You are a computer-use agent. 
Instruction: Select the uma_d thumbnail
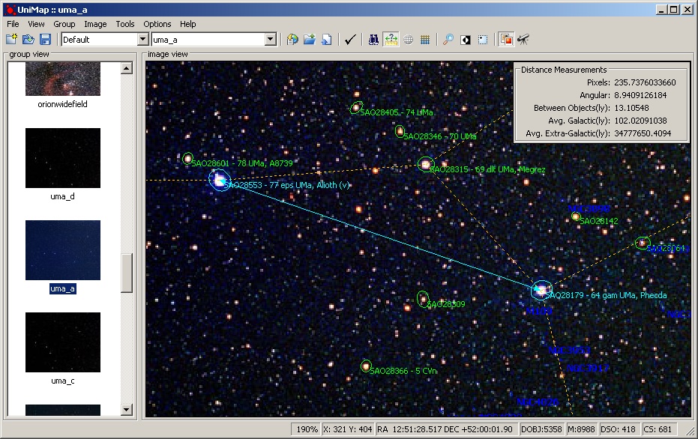coord(63,158)
